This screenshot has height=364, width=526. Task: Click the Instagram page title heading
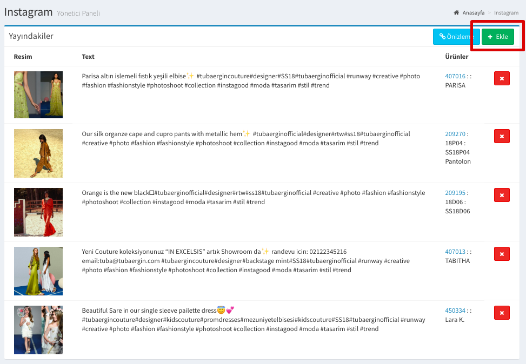28,12
